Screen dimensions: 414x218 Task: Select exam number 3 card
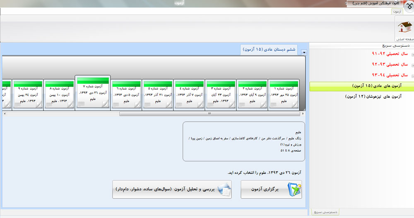[221, 94]
